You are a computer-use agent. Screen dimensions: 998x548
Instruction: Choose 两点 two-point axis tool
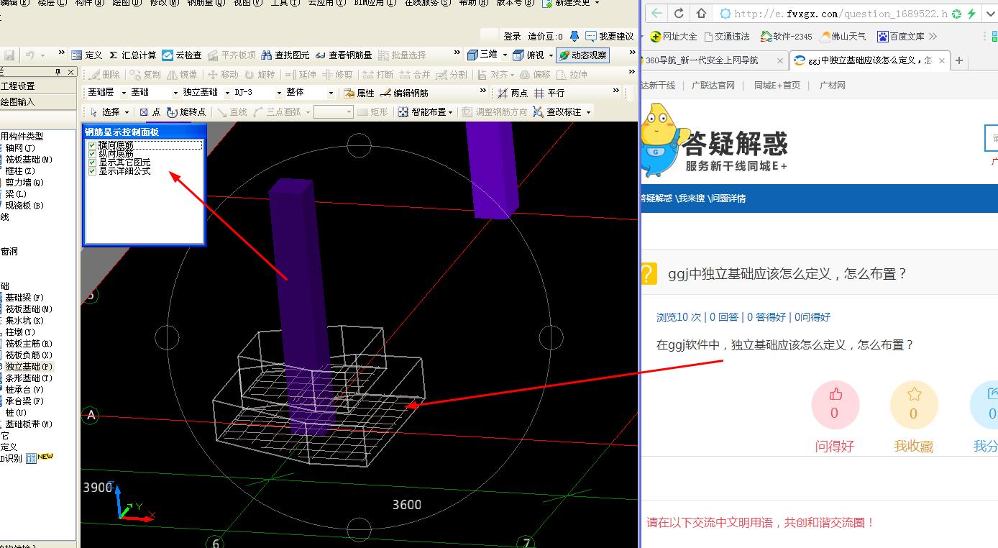pyautogui.click(x=513, y=93)
